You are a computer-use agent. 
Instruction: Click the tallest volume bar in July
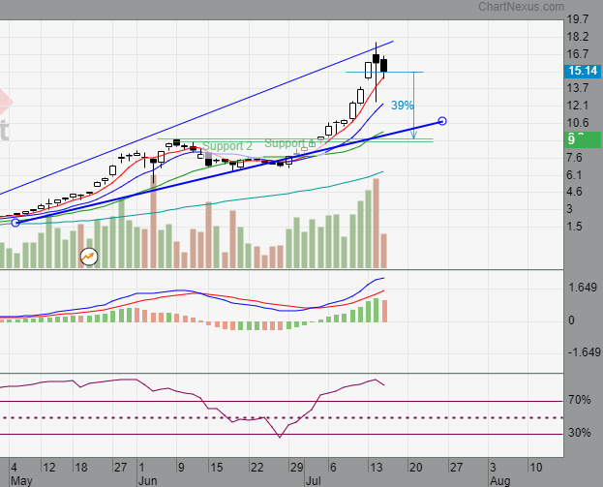[x=376, y=223]
